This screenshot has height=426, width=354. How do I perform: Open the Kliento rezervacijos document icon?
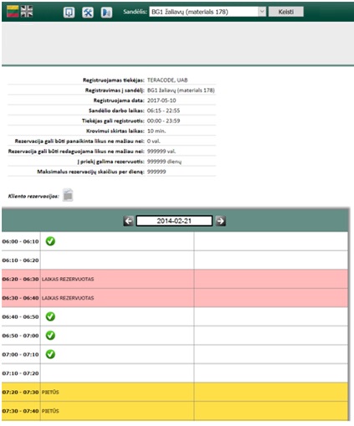[68, 195]
